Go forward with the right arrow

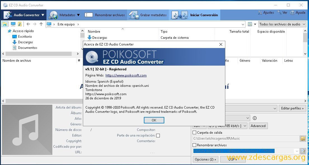(35, 24)
